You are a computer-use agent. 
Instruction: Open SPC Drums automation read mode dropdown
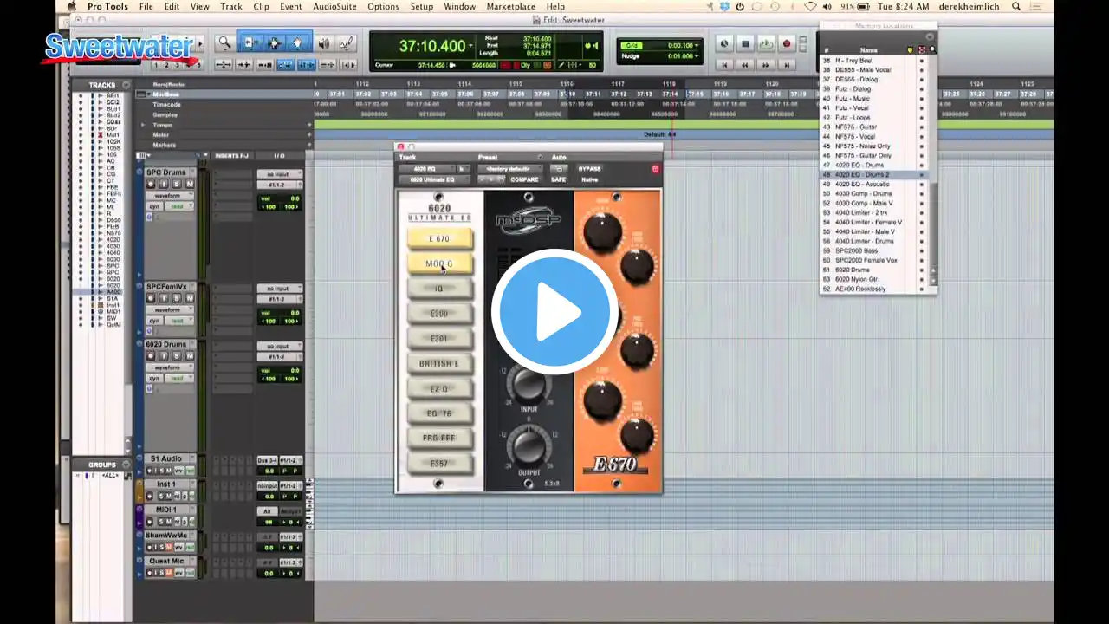pyautogui.click(x=178, y=206)
